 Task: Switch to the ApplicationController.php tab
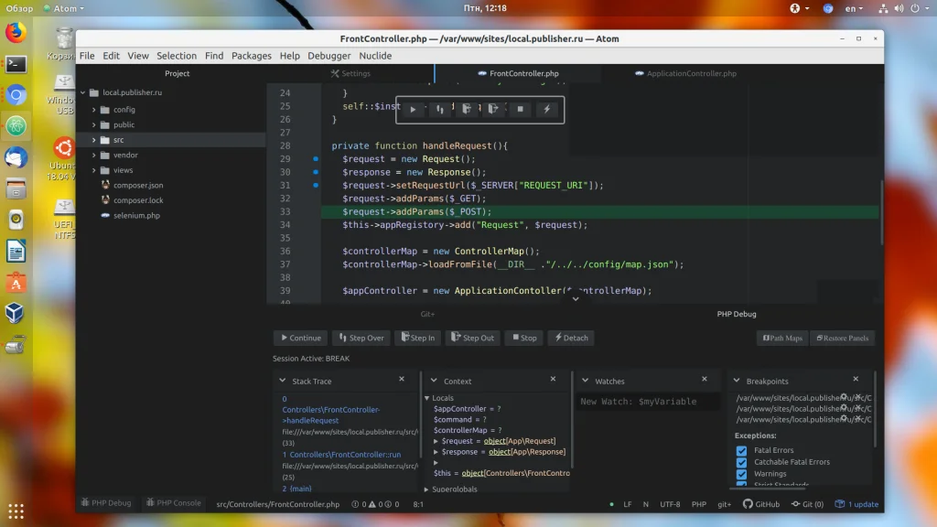691,73
